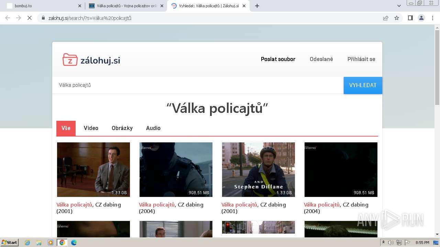Open a new browser tab
Image resolution: width=440 pixels, height=247 pixels.
(257, 6)
